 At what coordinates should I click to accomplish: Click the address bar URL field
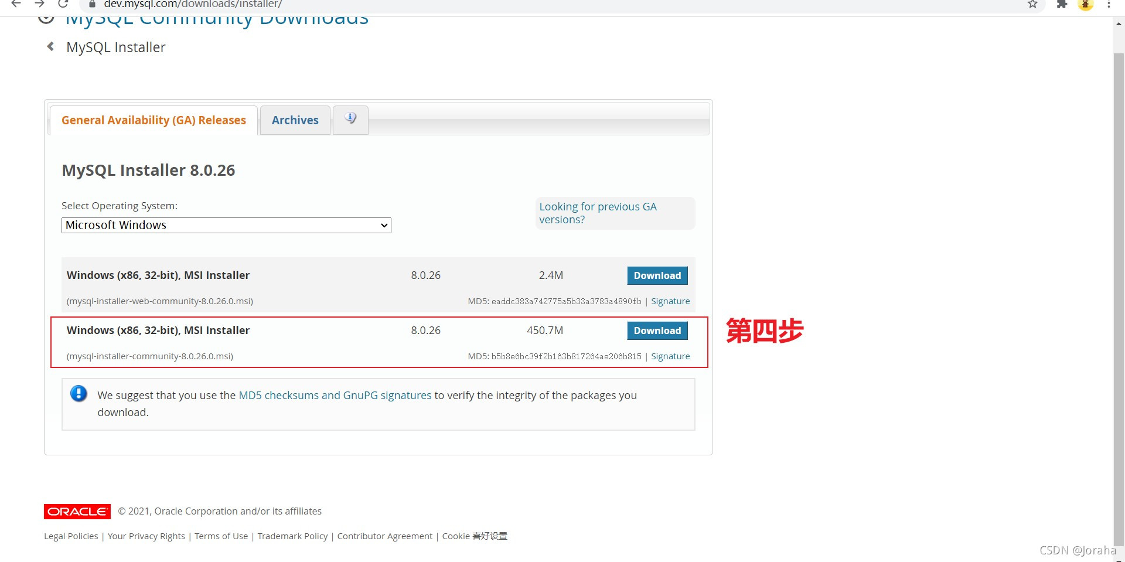(551, 5)
